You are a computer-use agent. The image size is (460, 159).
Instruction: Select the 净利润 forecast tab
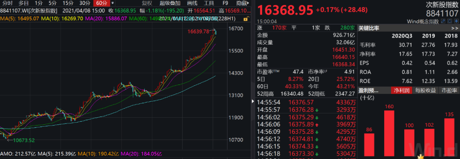401,90
